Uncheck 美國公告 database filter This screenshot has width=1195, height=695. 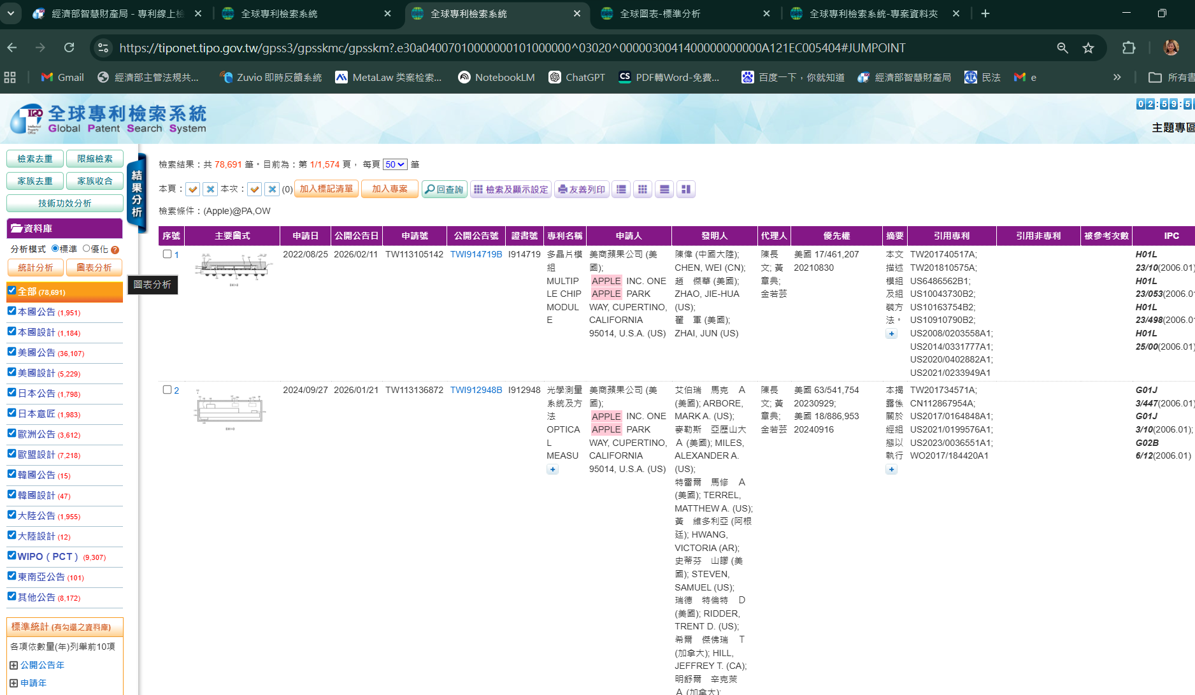(x=11, y=352)
